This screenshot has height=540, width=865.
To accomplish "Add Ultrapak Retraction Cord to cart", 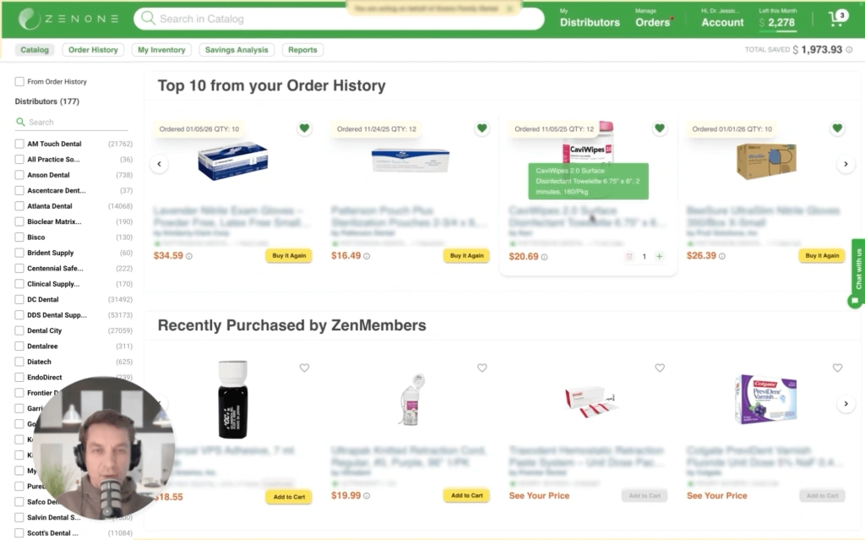I will (466, 496).
